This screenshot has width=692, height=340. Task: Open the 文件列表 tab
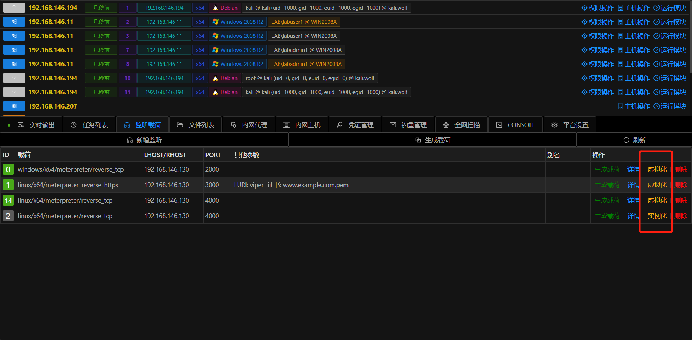coord(195,125)
